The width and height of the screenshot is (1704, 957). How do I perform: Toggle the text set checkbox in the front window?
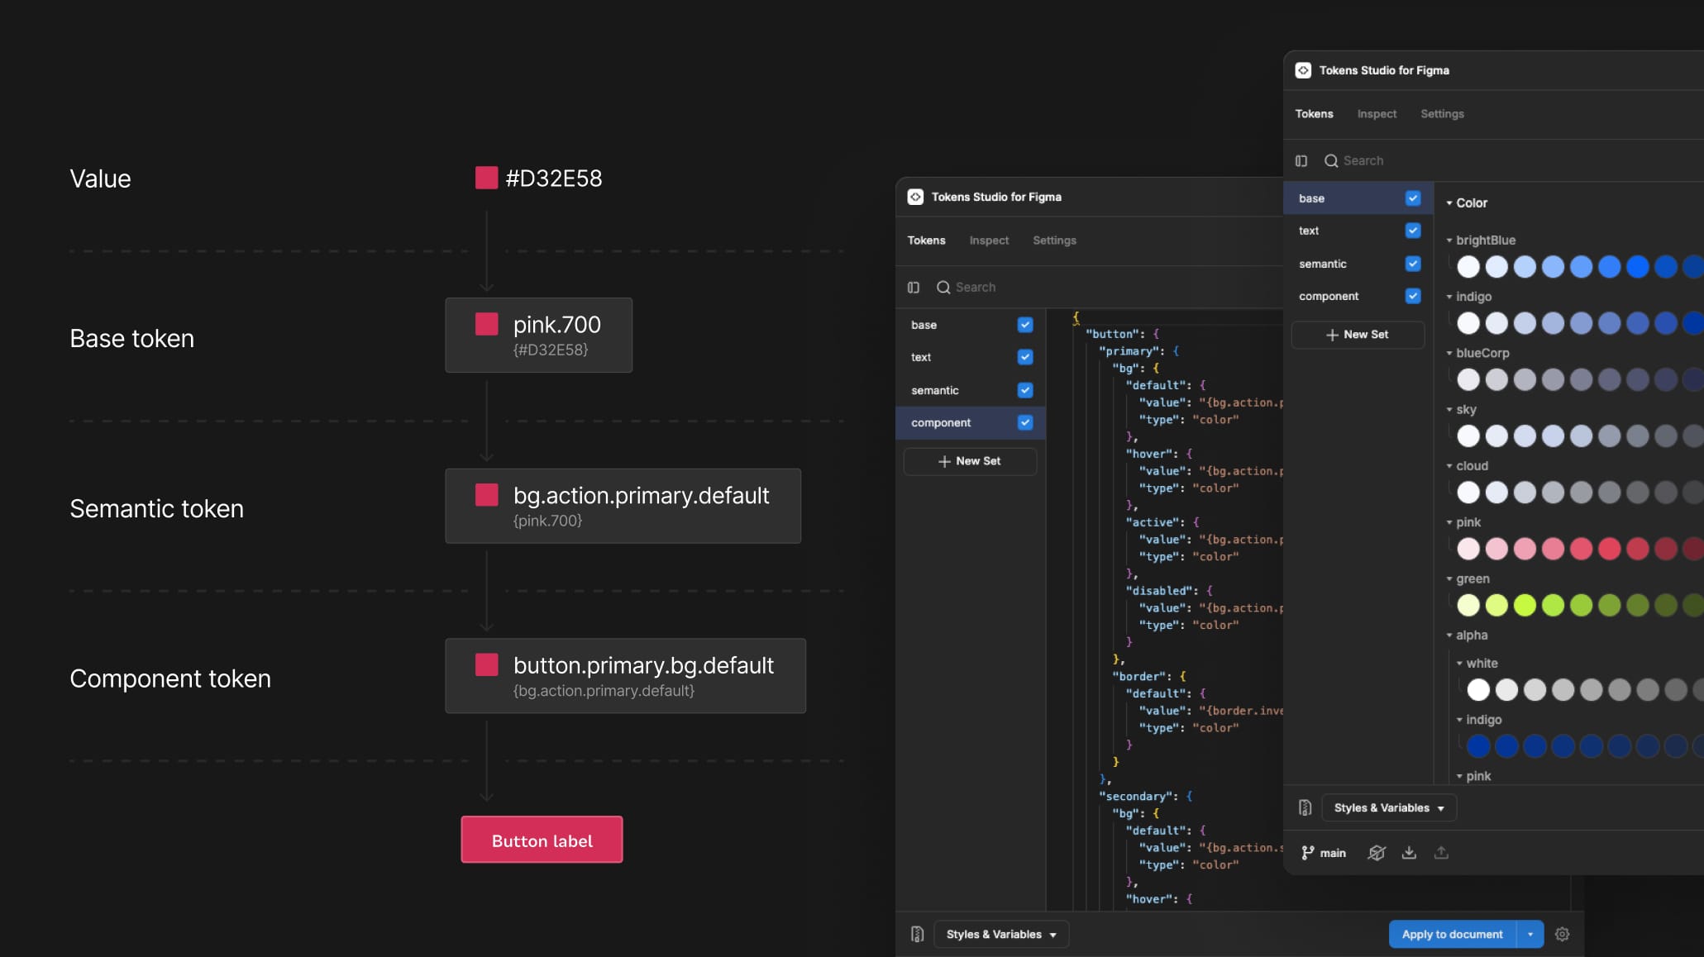coord(1413,231)
